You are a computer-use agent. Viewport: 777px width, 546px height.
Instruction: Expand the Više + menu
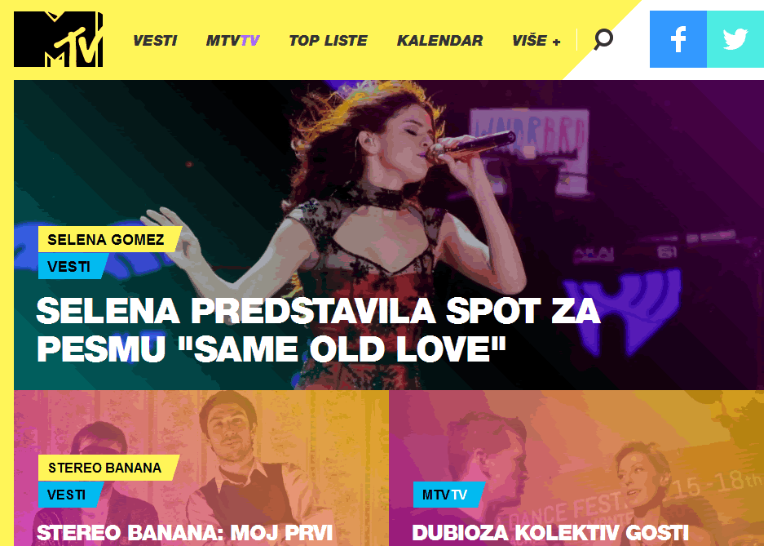536,41
